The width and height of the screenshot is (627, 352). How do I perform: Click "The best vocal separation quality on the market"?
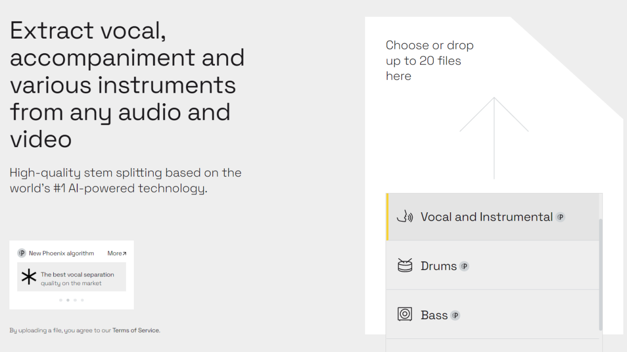[x=77, y=279]
